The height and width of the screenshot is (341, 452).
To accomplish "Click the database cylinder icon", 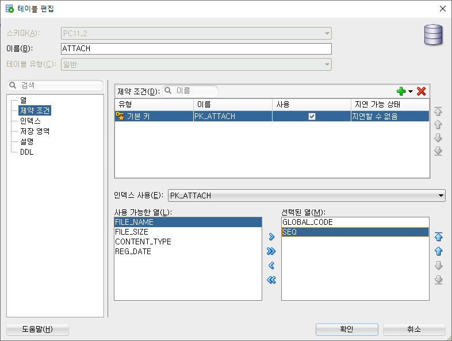I will pos(433,35).
